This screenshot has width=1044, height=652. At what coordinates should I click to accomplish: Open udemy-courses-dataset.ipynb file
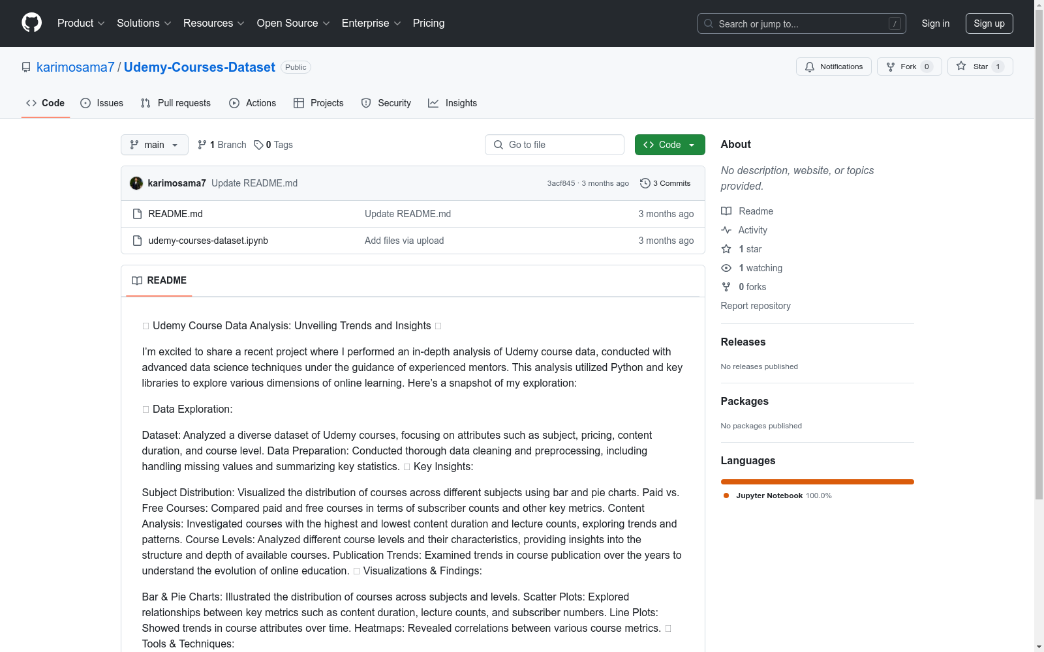coord(208,241)
